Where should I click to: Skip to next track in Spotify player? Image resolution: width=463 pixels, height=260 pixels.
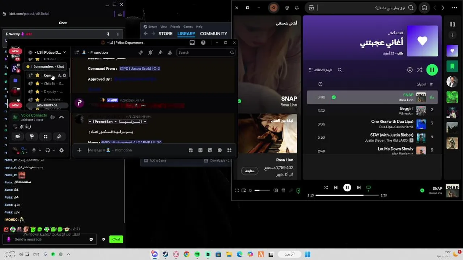pos(358,187)
